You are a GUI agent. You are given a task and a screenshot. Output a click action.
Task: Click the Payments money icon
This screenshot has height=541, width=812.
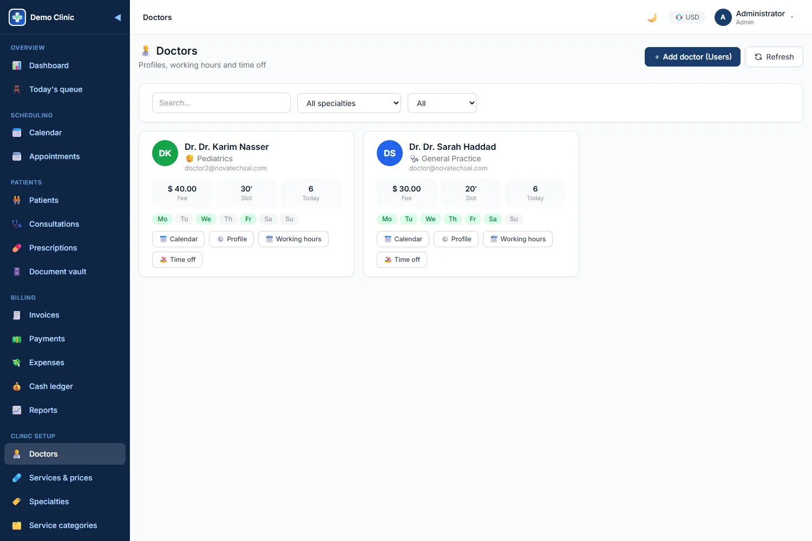click(x=17, y=339)
